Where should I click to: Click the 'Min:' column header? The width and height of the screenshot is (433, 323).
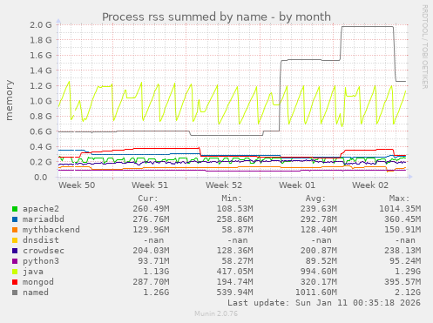[x=232, y=199]
